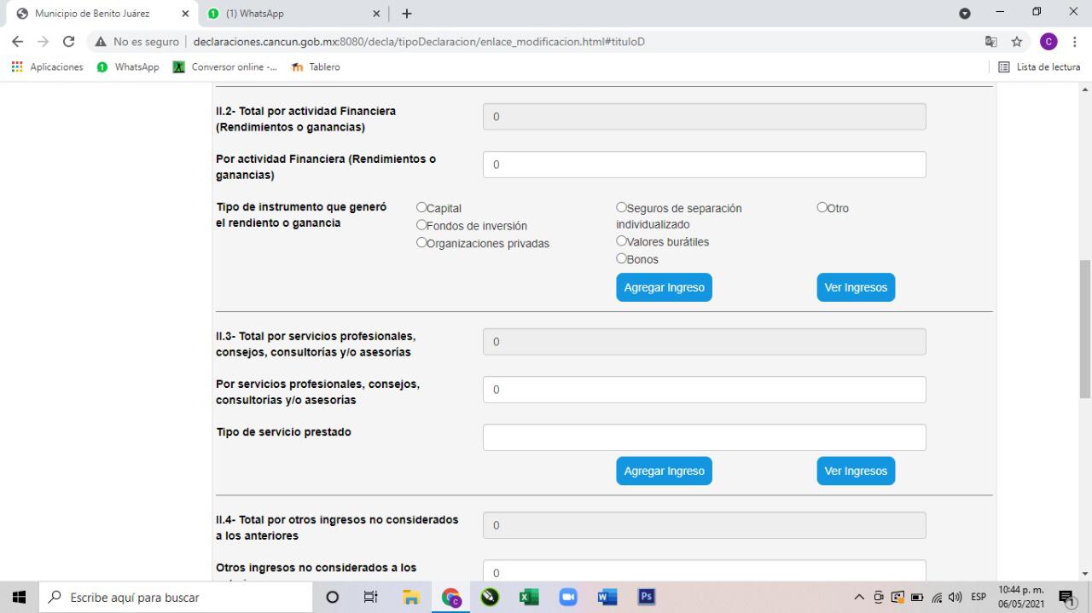Open Excel from the taskbar
Screen dimensions: 1092x613
point(529,597)
